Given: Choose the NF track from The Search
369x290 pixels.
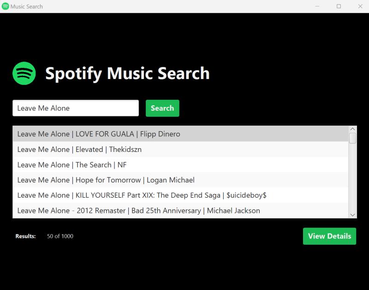Looking at the screenshot, I should [x=71, y=164].
